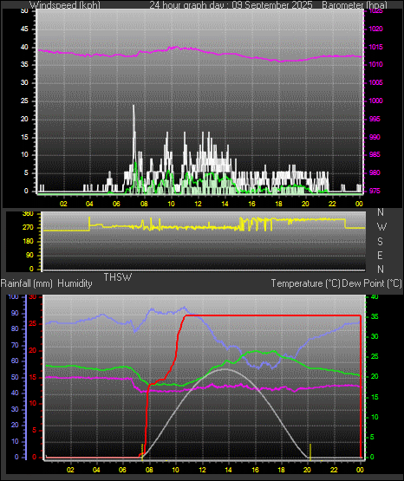Click the 12 hour tick on wind graph
The width and height of the screenshot is (404, 481).
pyautogui.click(x=198, y=204)
